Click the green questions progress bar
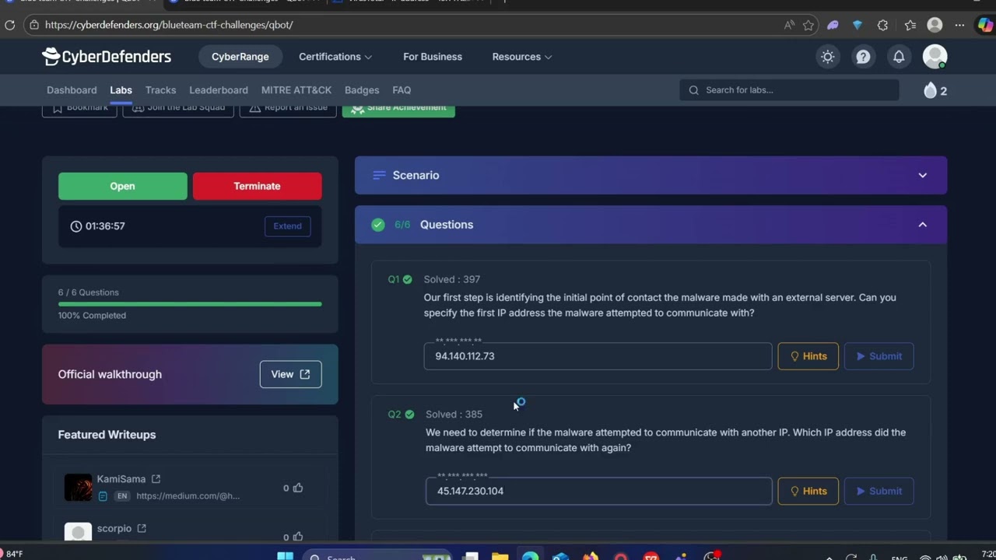The image size is (996, 560). click(190, 304)
